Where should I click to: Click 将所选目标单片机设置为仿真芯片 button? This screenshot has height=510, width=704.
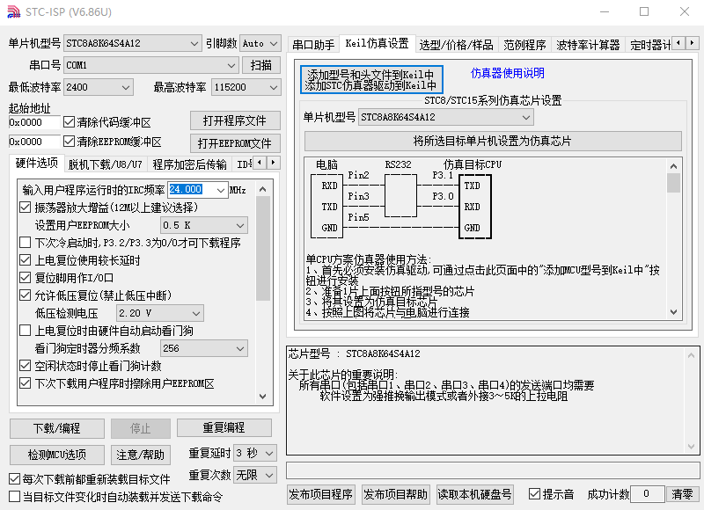click(493, 142)
